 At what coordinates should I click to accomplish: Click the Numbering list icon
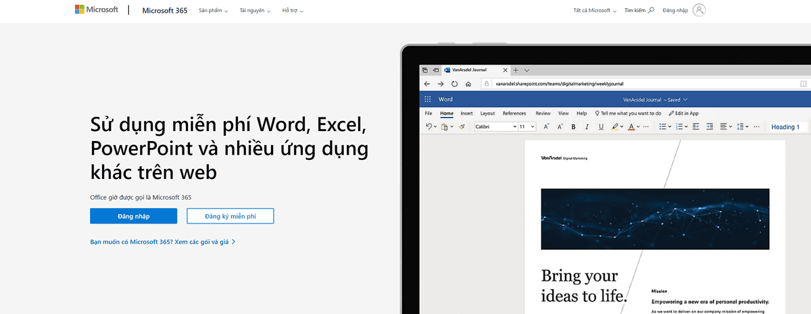click(x=680, y=126)
